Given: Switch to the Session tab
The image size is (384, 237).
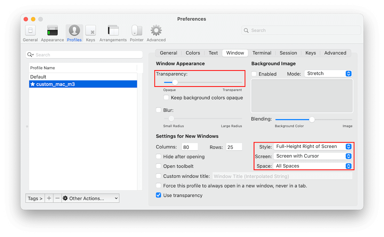Looking at the screenshot, I should pyautogui.click(x=288, y=53).
